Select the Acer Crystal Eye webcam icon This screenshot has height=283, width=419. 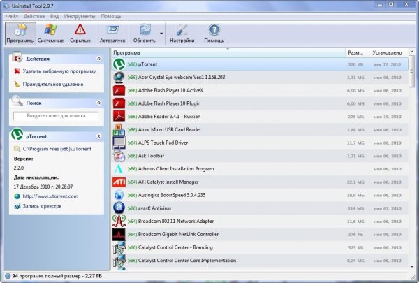click(119, 78)
